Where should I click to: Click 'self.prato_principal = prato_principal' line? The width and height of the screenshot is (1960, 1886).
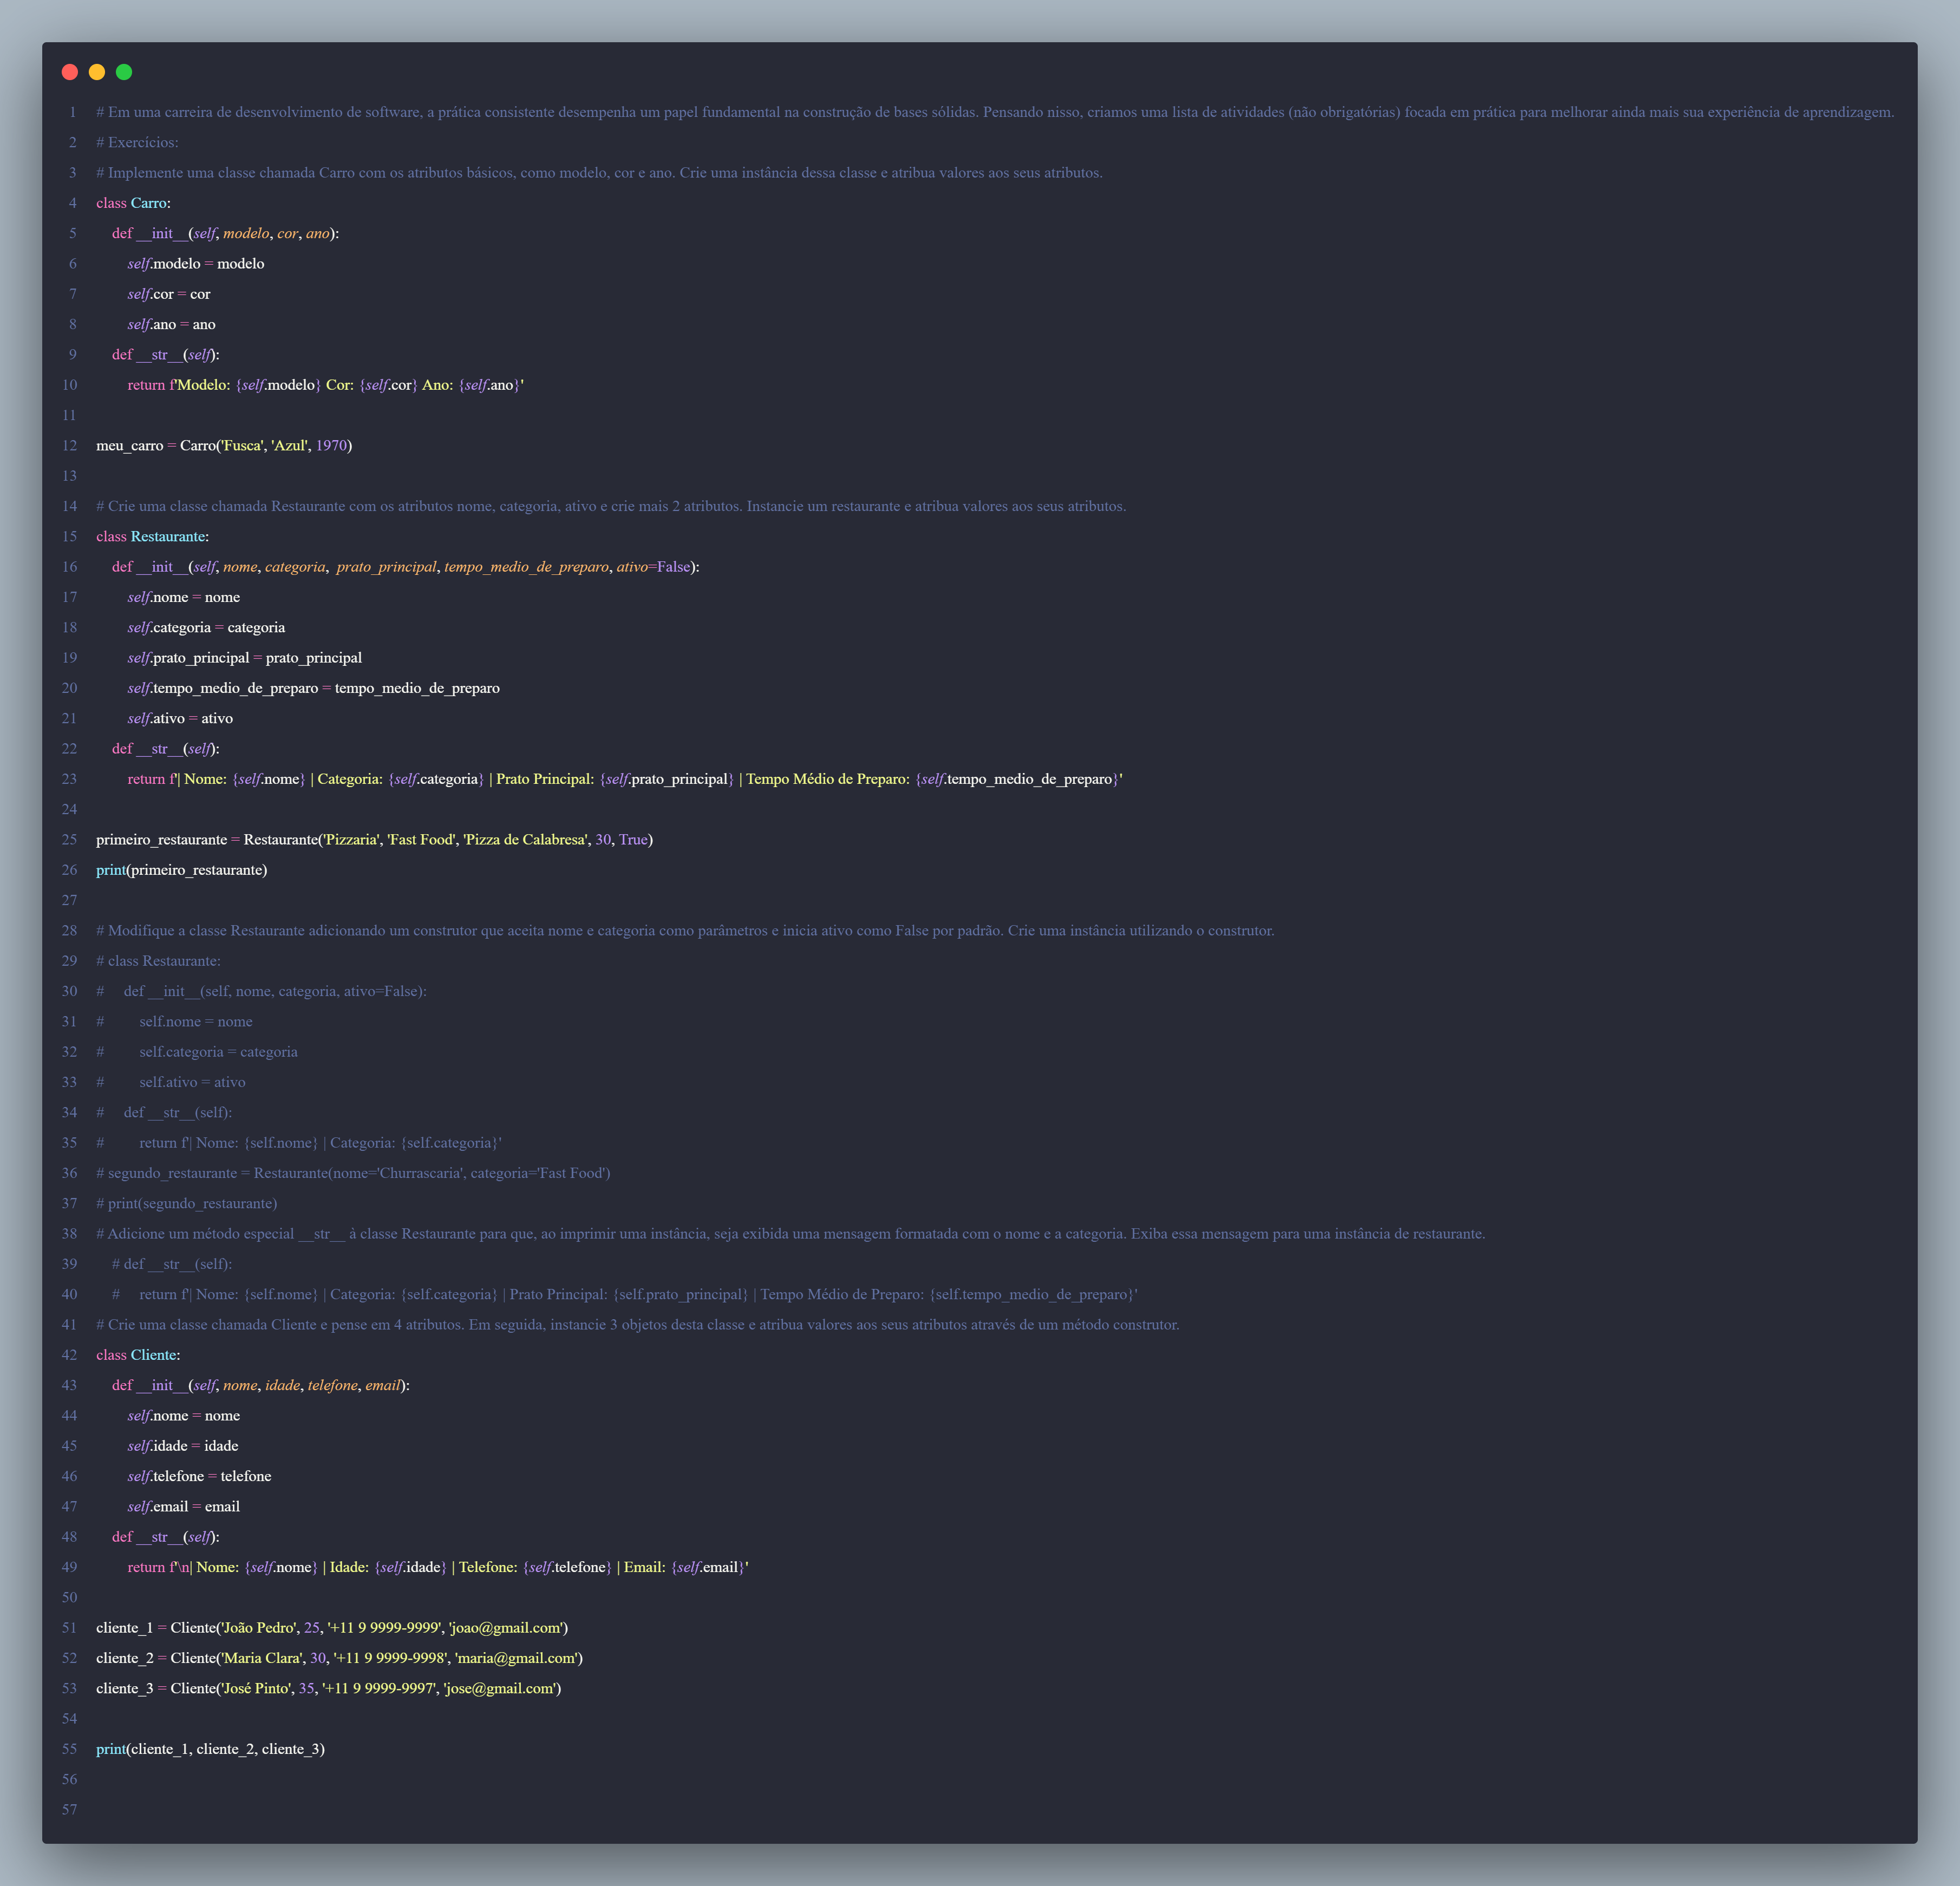point(245,658)
